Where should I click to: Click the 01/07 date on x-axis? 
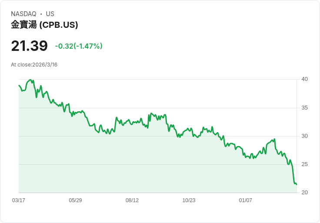tap(246, 200)
